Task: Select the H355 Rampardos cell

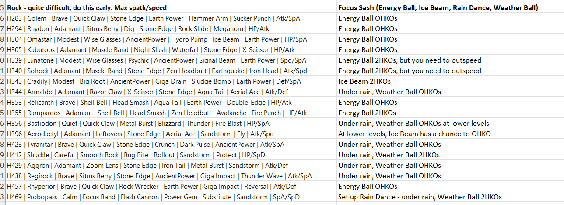Action: (x=171, y=113)
